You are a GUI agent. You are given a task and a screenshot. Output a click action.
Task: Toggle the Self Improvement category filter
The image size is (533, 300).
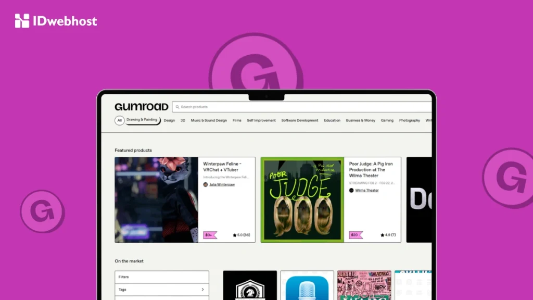[261, 120]
